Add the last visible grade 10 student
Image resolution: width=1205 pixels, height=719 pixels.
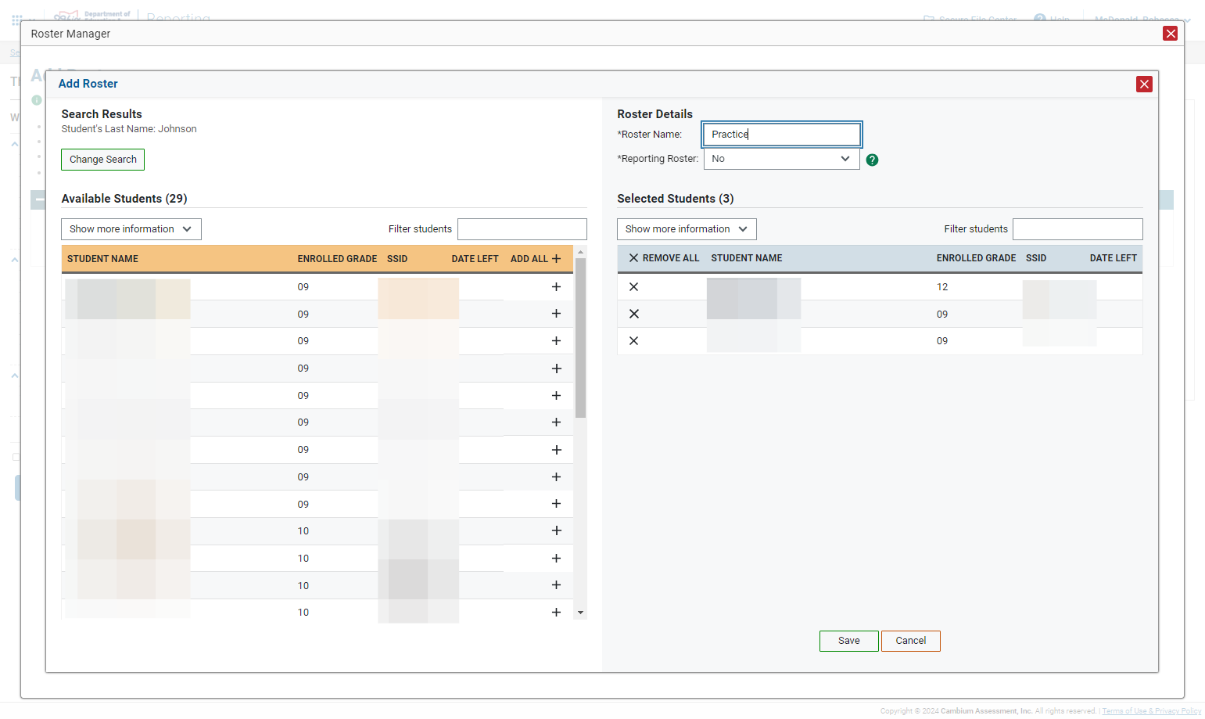point(556,612)
